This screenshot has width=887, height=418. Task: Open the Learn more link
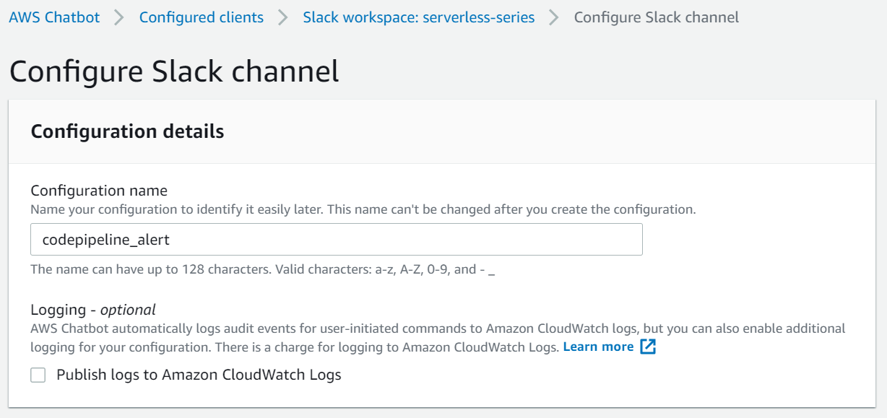point(598,347)
